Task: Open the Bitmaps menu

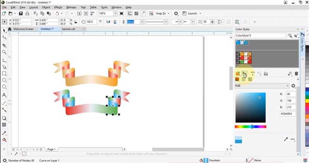Action: [71, 7]
